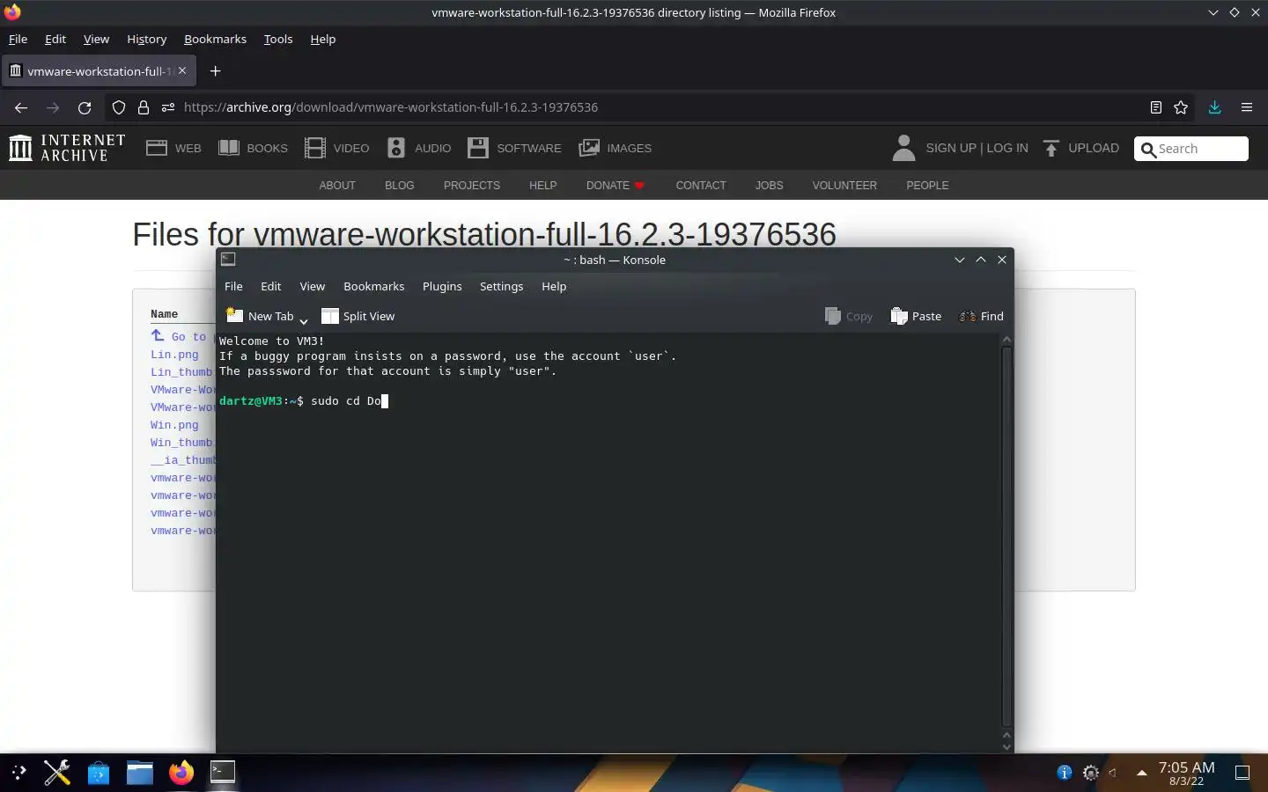Screen dimensions: 1268x792
Task: Click the Internet Archive logo
Action: point(67,148)
